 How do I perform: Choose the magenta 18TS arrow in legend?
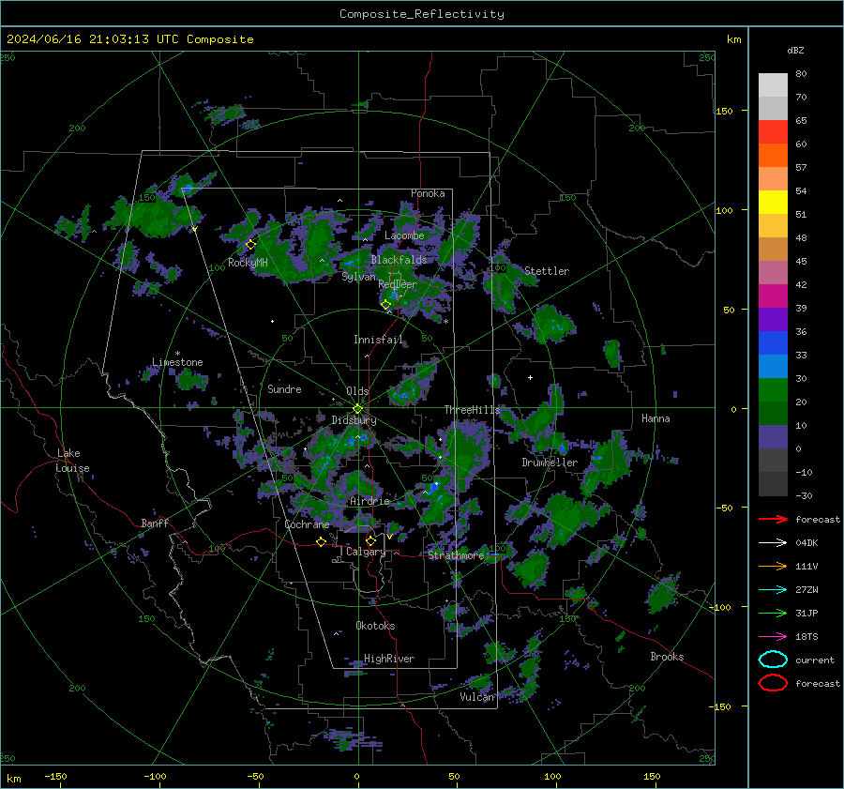773,637
